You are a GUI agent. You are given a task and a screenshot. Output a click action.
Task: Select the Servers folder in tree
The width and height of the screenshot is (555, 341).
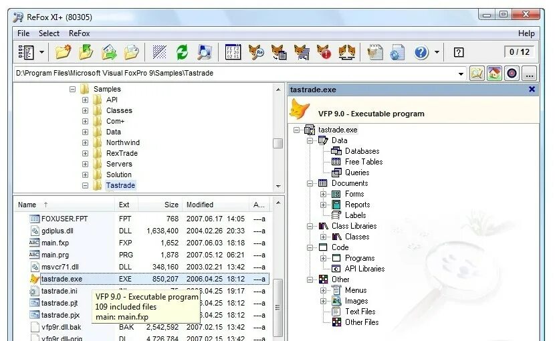coord(119,164)
